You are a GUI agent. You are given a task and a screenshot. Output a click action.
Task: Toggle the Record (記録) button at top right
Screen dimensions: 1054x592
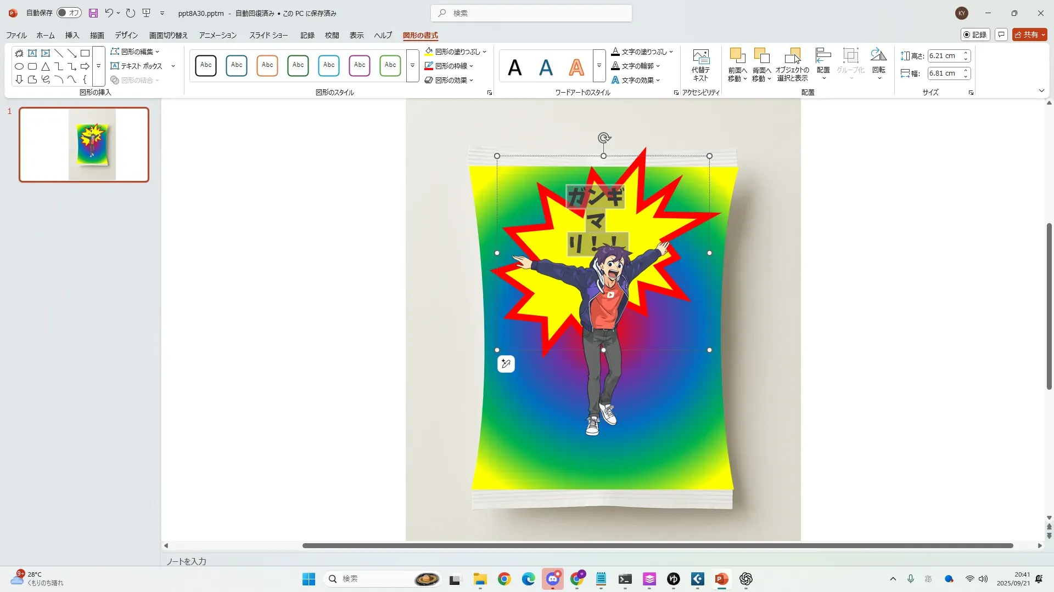(975, 35)
